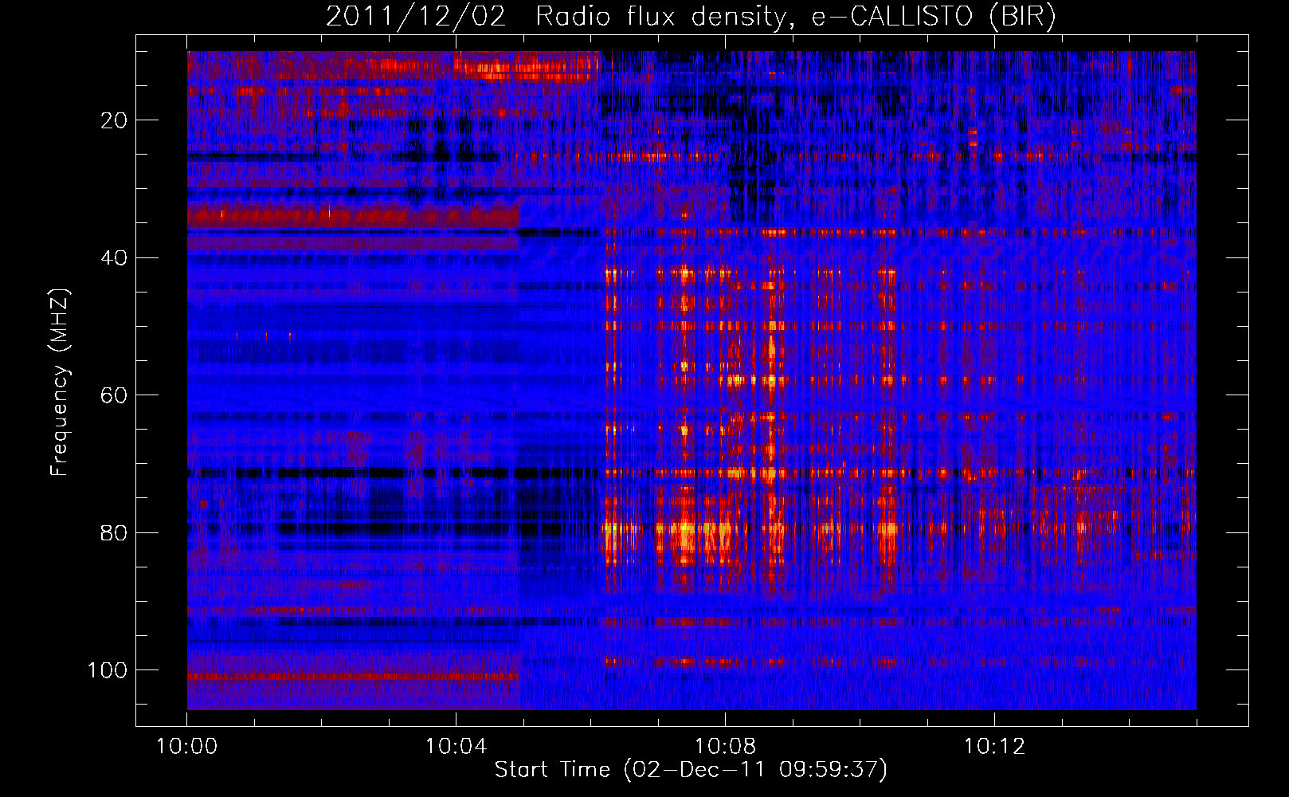The image size is (1289, 797).
Task: Click the '40' frequency tick label
Action: click(115, 258)
